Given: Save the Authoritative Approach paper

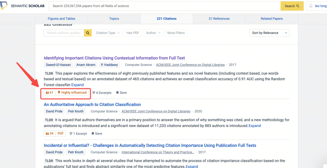Looking at the screenshot, I should coord(97,133).
